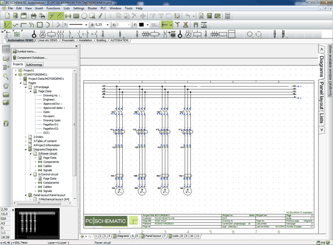Image resolution: width=333 pixels, height=245 pixels.
Task: Click the Delete X icon
Action: (134, 16)
